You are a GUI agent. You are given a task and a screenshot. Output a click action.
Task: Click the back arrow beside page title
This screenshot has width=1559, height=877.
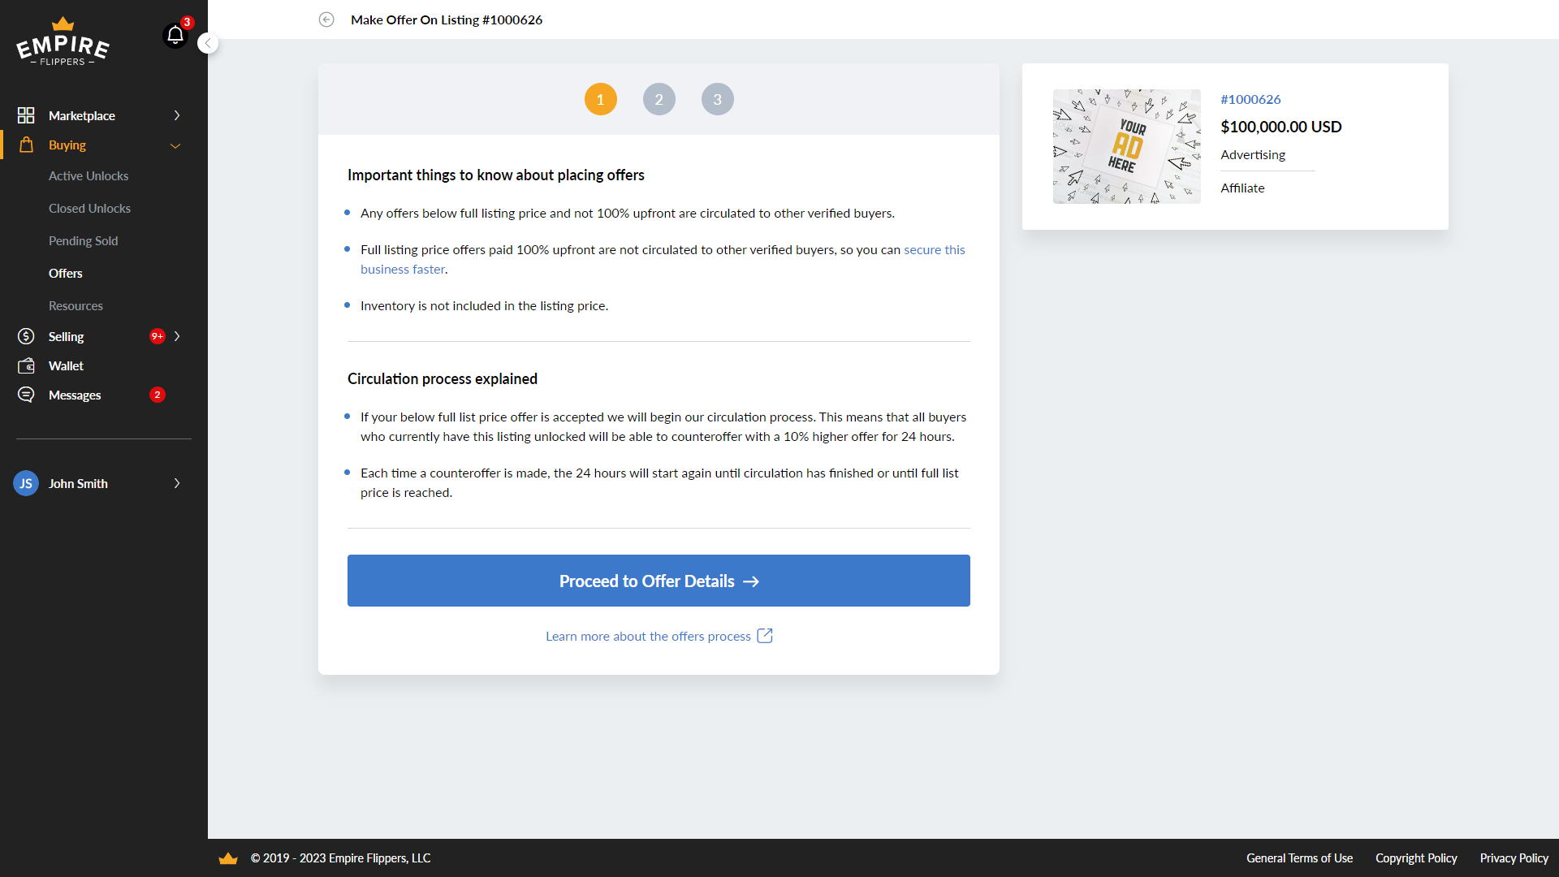(x=326, y=19)
